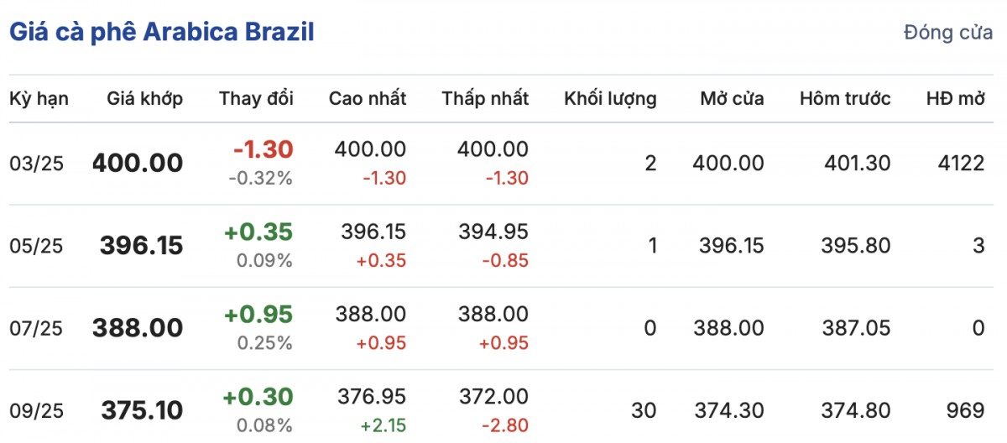Click the red -1.30 change value
Image resolution: width=1007 pixels, height=443 pixels.
click(x=263, y=150)
